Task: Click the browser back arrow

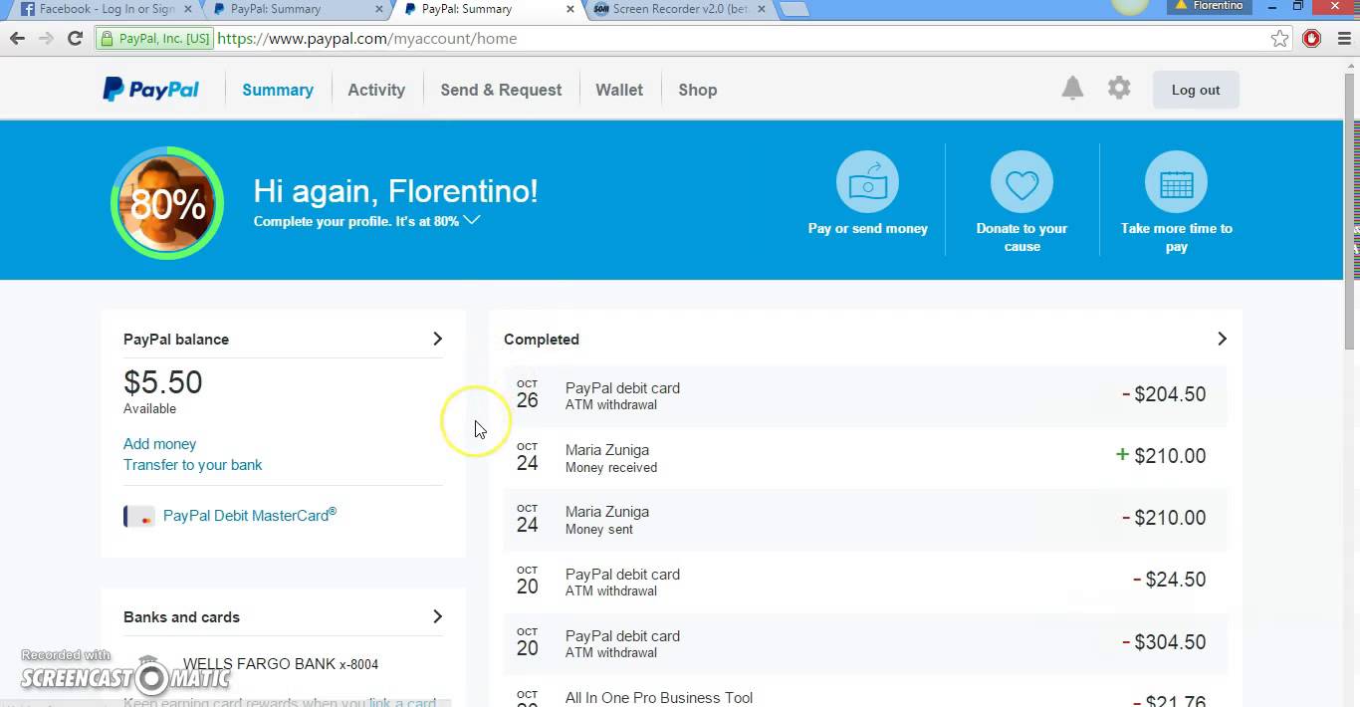Action: point(18,39)
